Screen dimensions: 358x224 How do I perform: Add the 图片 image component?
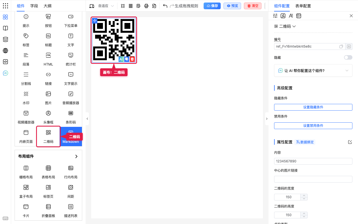(48, 98)
